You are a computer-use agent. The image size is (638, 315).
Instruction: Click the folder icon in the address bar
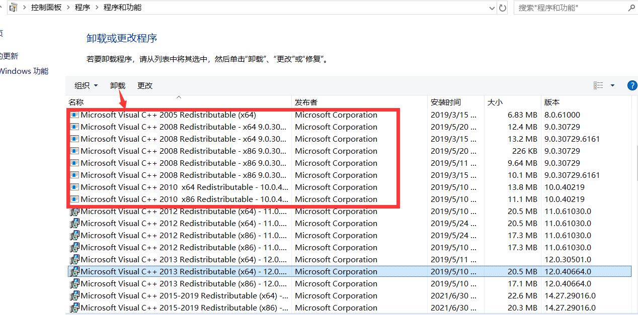click(13, 8)
